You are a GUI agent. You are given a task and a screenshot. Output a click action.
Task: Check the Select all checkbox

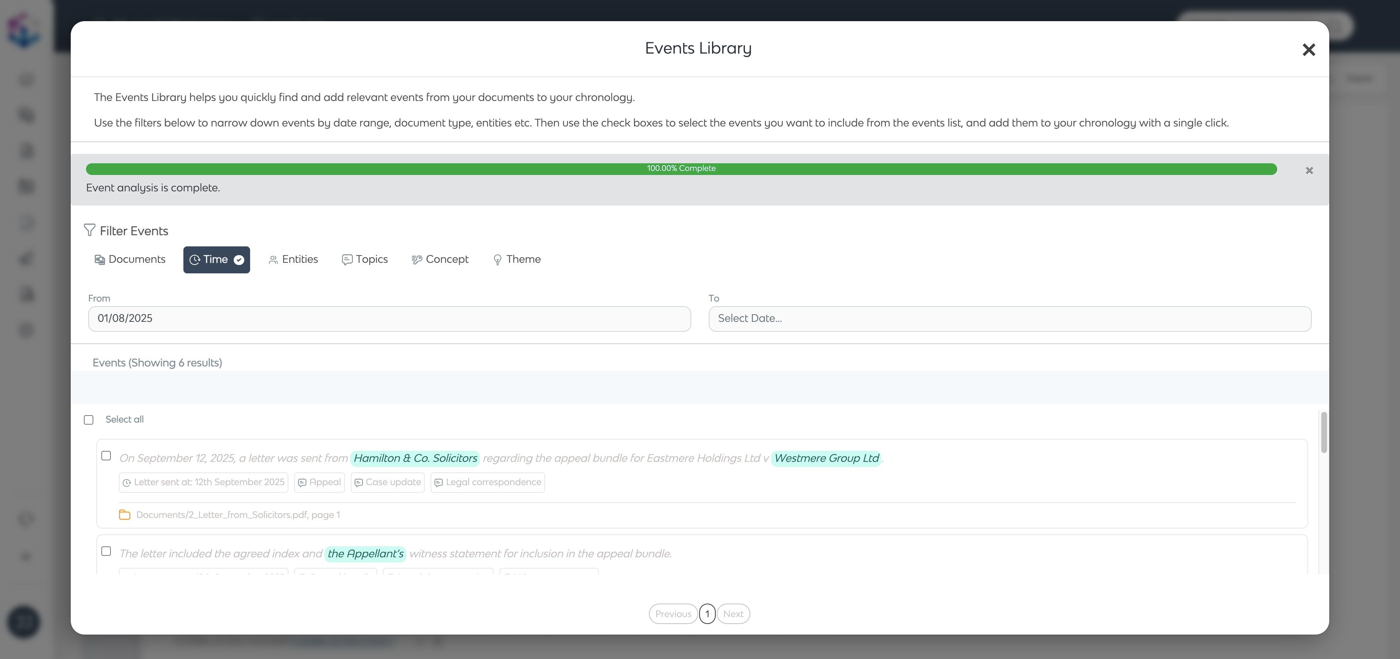point(89,420)
